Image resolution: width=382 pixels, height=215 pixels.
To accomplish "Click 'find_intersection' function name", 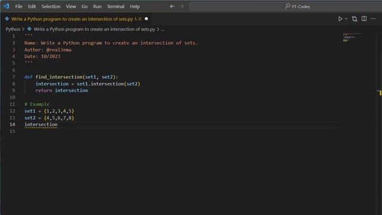I will pyautogui.click(x=59, y=77).
